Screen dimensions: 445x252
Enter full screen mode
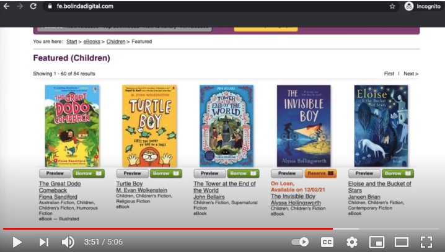coord(426,242)
